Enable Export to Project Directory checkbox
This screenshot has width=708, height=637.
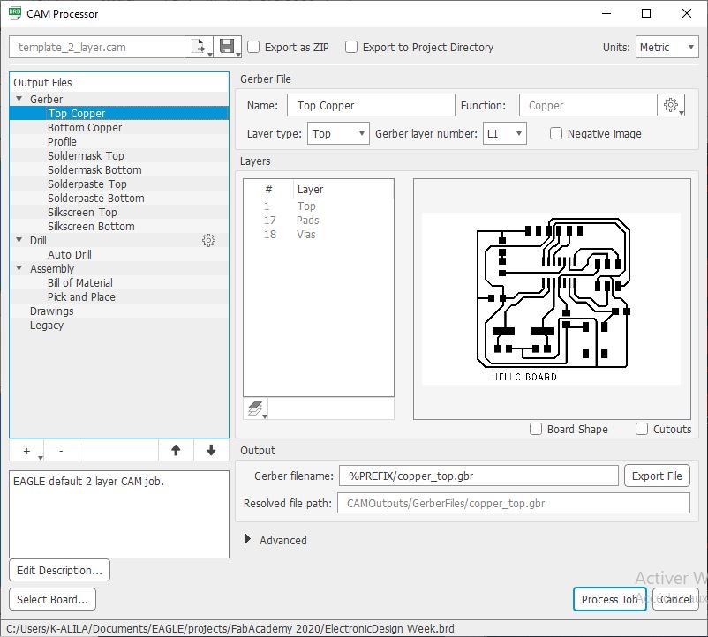(x=351, y=47)
